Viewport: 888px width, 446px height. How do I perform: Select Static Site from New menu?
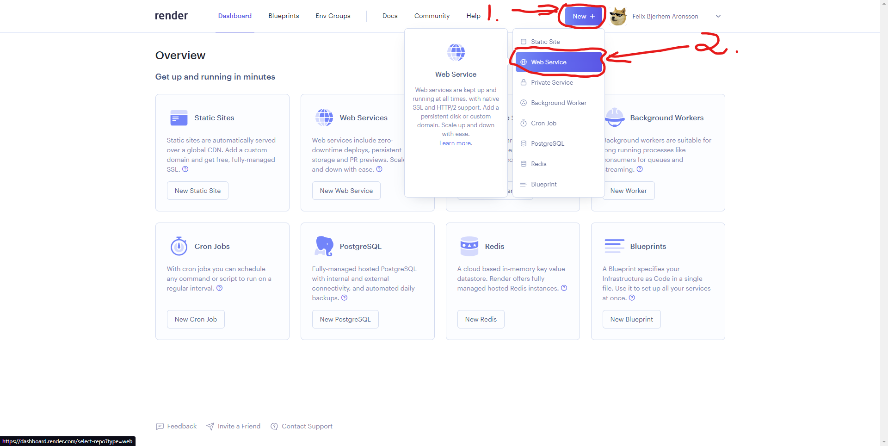[x=559, y=42]
